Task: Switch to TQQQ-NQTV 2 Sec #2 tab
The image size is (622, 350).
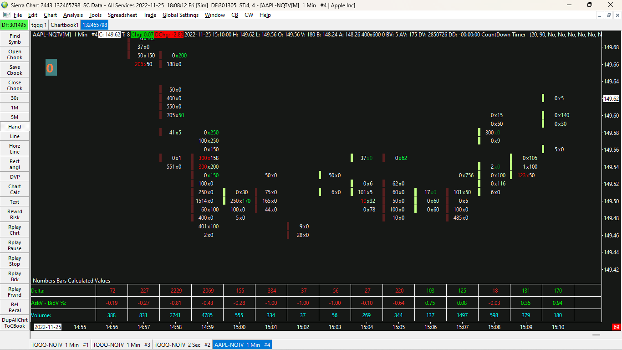Action: click(183, 345)
